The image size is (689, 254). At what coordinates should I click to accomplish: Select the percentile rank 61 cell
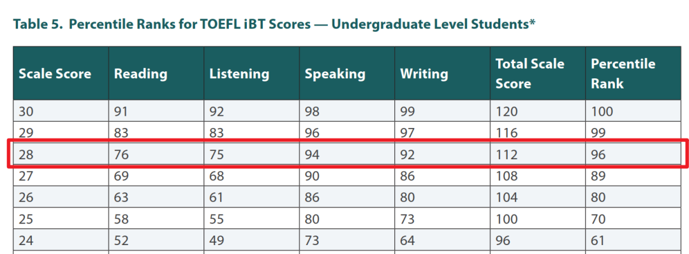633,240
